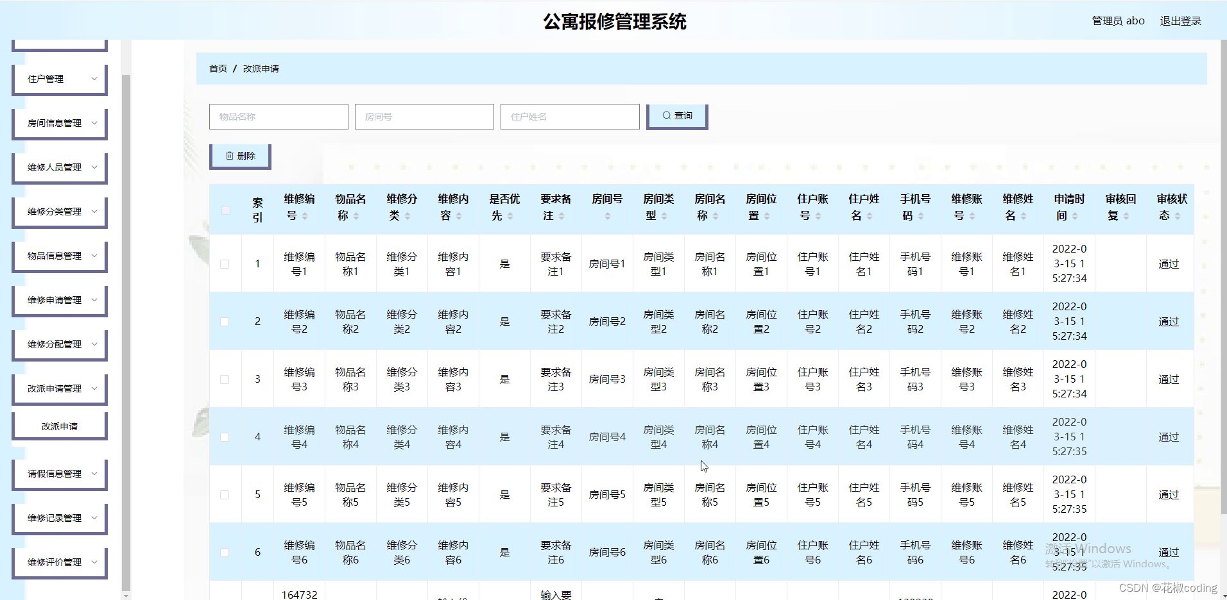Go to 首页 breadcrumb
Image resolution: width=1227 pixels, height=600 pixels.
pos(218,69)
